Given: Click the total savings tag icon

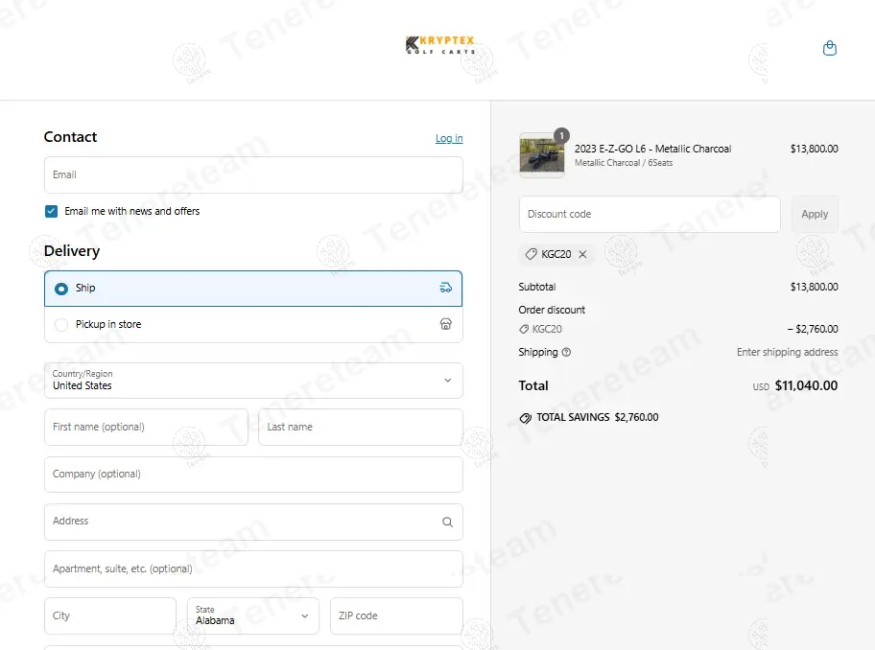Looking at the screenshot, I should (x=525, y=418).
